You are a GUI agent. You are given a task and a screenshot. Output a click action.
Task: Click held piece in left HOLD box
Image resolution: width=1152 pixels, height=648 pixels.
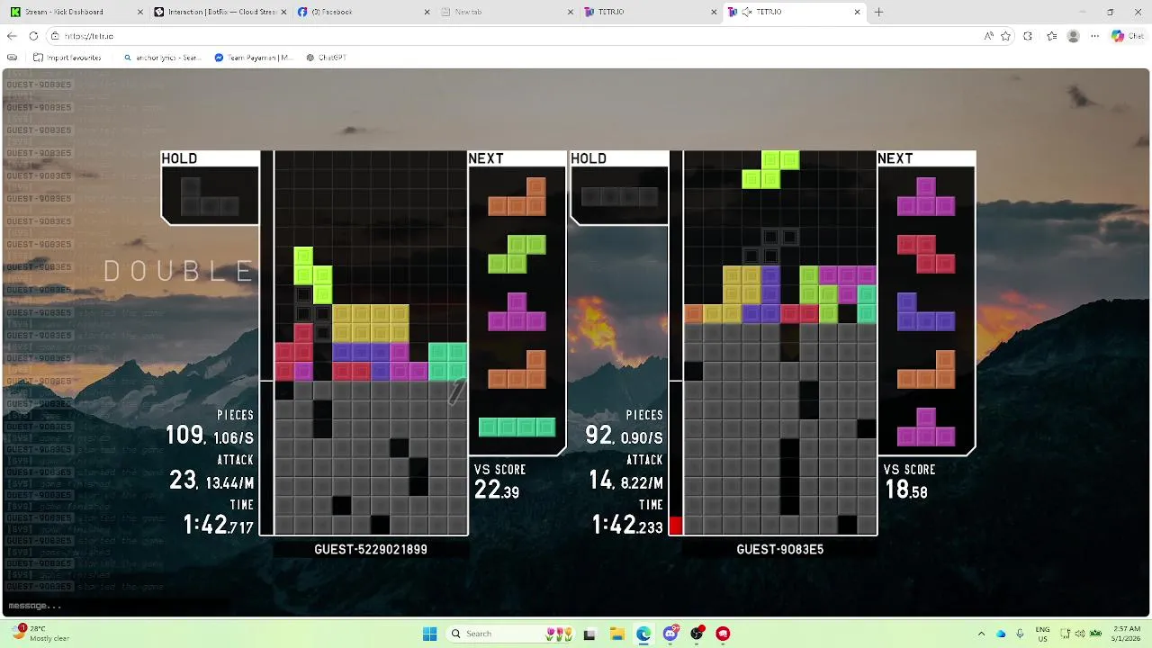210,197
